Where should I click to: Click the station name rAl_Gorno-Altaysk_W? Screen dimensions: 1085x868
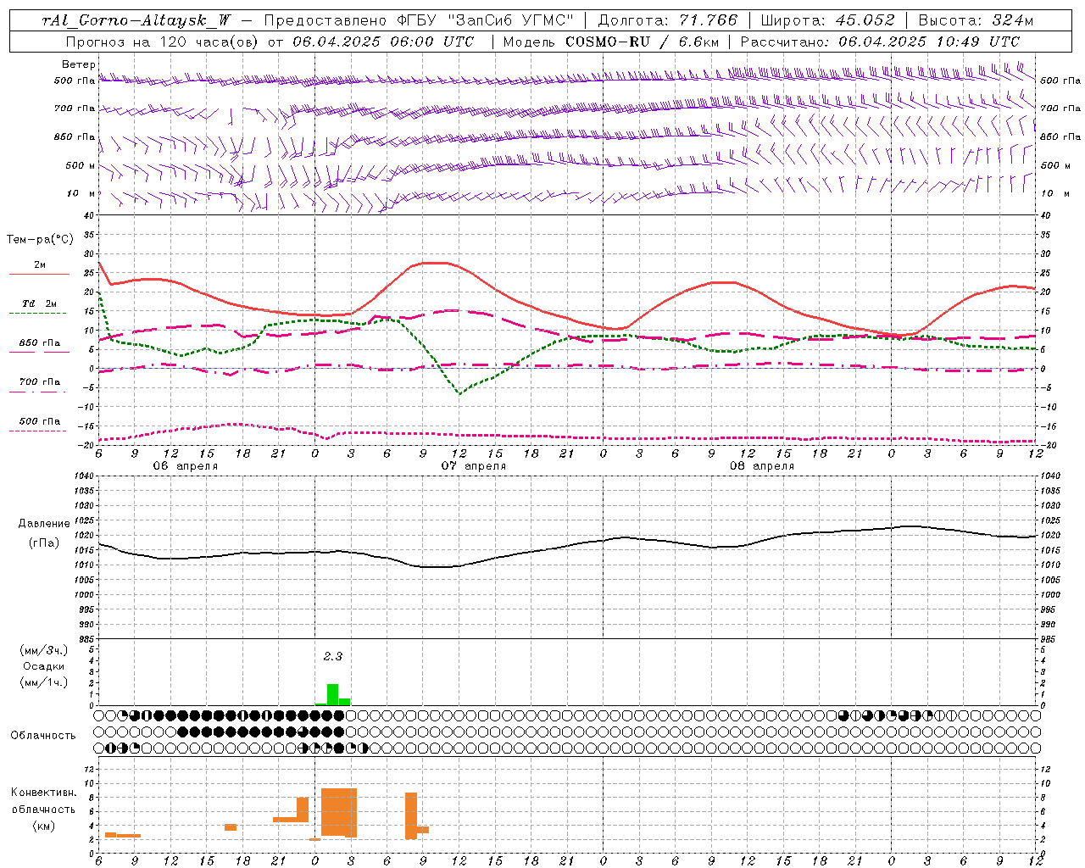point(136,20)
